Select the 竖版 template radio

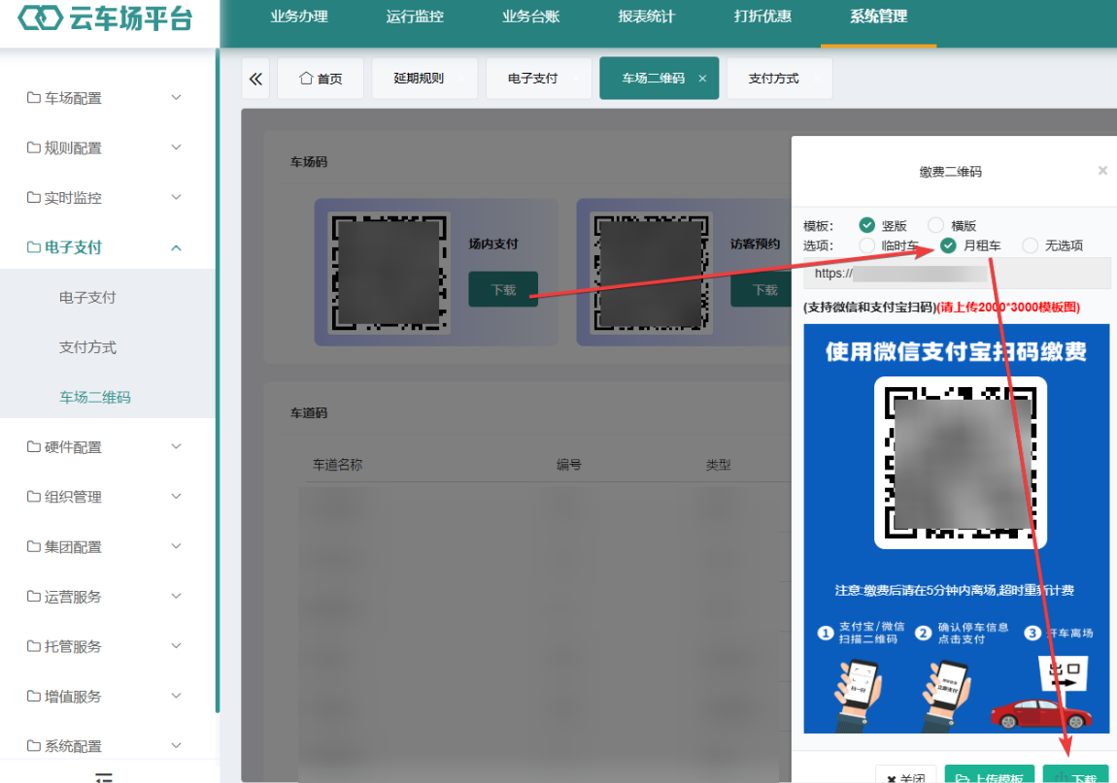coord(867,225)
